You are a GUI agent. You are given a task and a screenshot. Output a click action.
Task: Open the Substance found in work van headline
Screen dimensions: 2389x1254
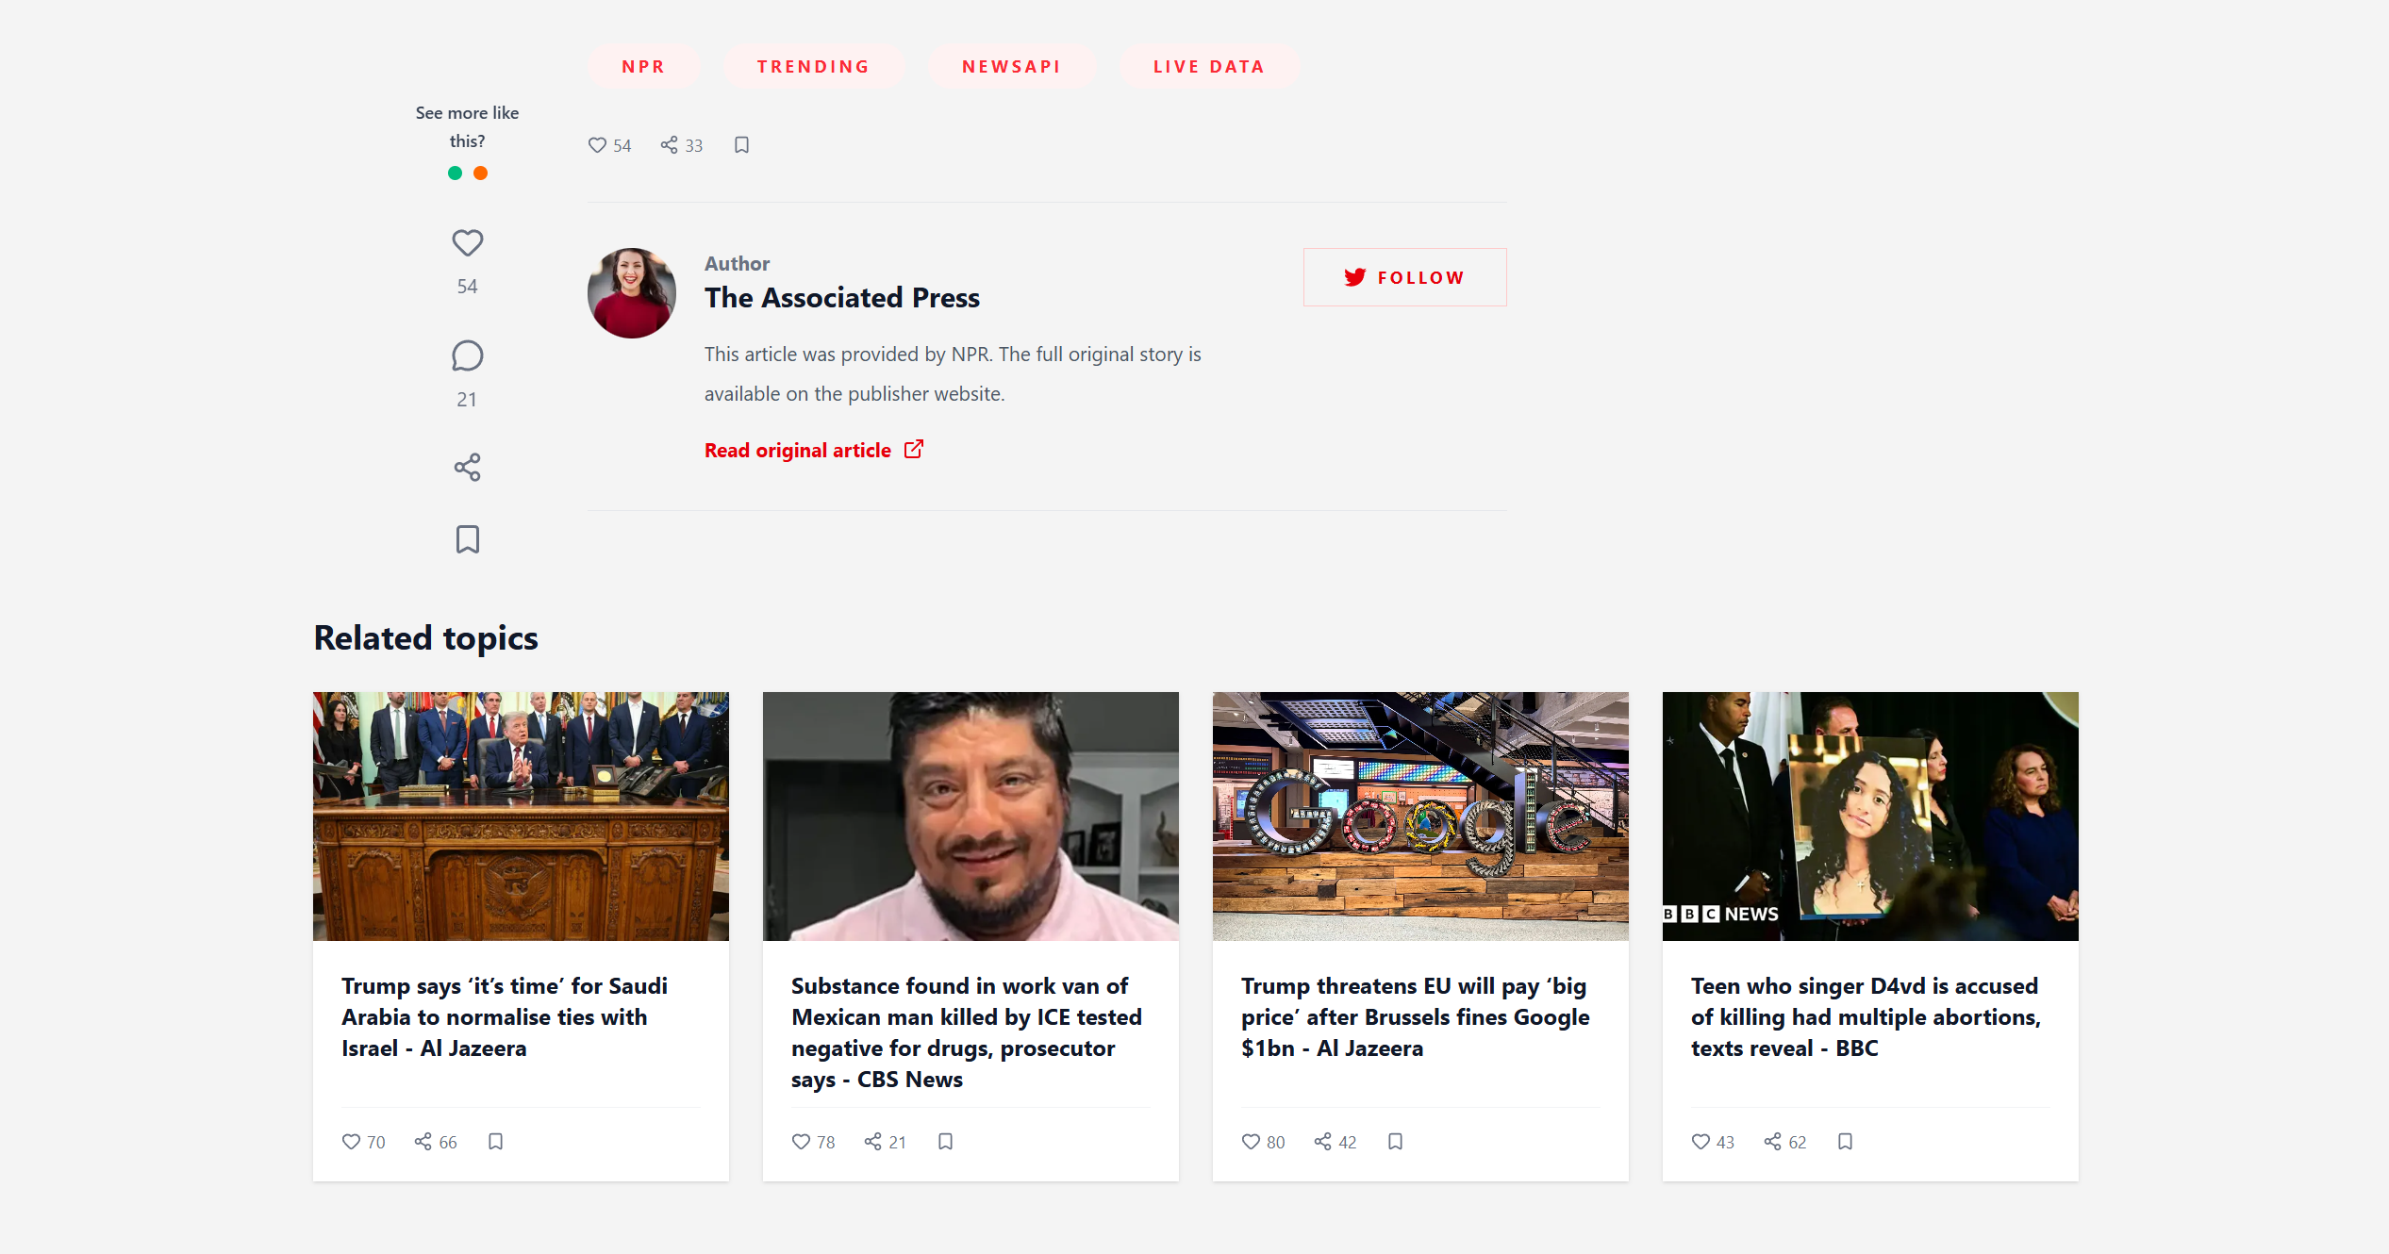point(967,1032)
